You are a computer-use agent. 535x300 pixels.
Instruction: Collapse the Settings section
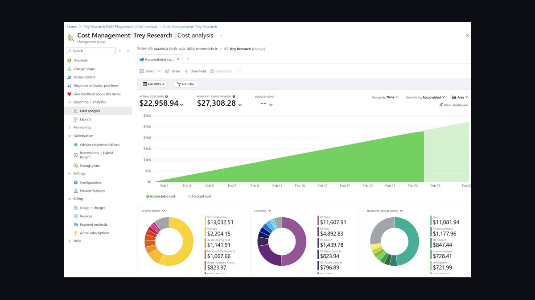69,174
